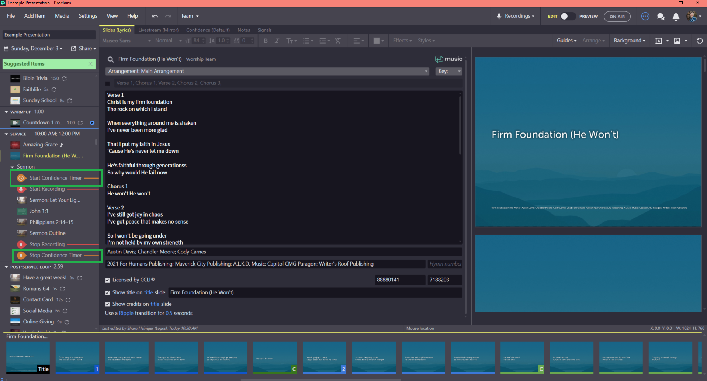Toggle repeat on Have a great week!
Image resolution: width=707 pixels, height=381 pixels.
tap(80, 278)
